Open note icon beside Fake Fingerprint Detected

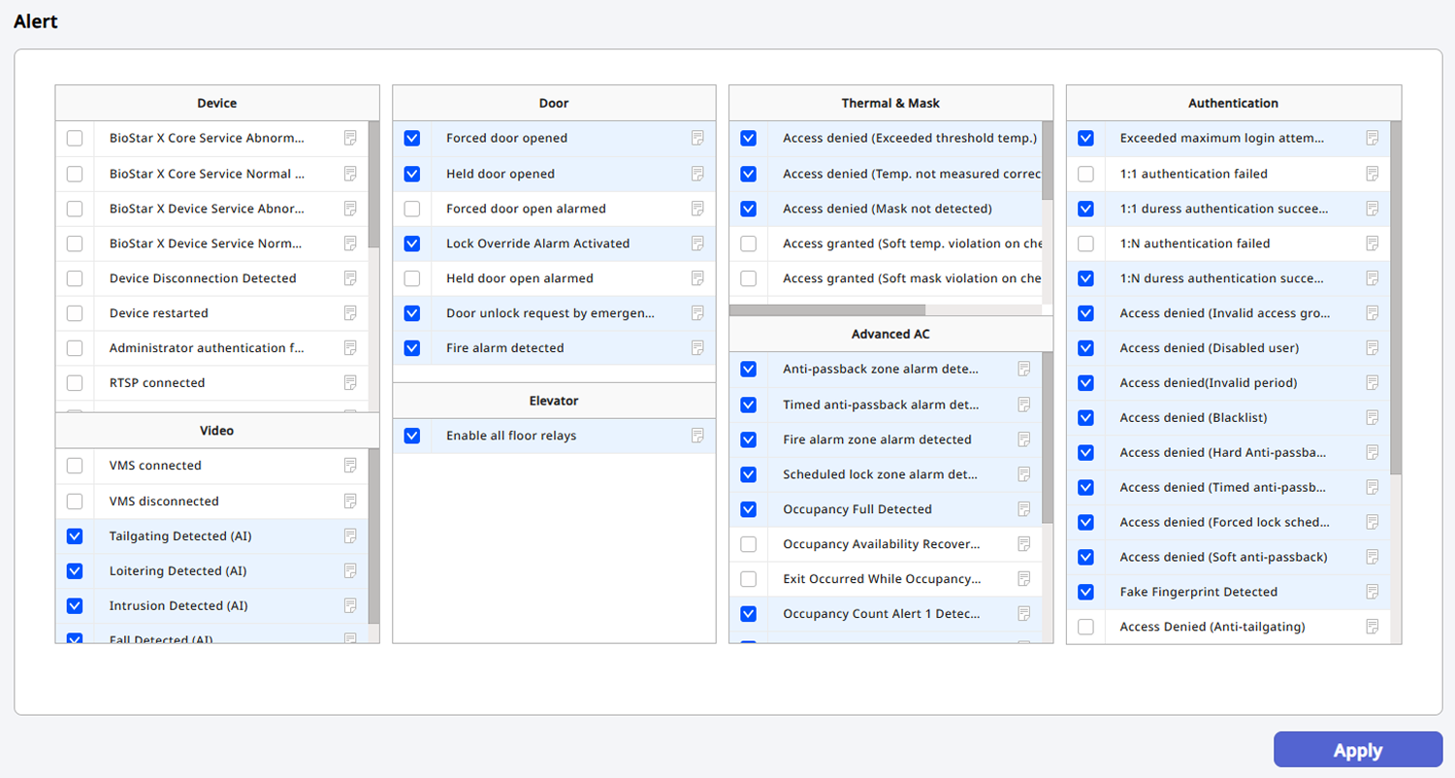coord(1373,592)
